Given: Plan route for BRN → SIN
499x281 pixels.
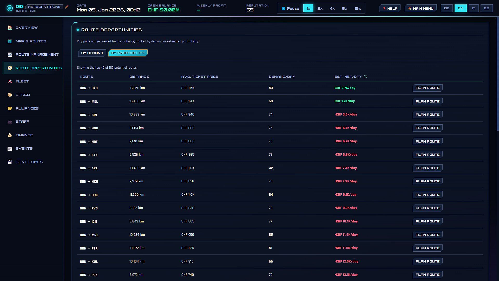Looking at the screenshot, I should coord(428,114).
